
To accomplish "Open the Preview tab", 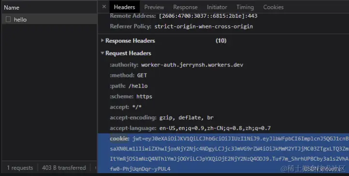I will click(154, 7).
